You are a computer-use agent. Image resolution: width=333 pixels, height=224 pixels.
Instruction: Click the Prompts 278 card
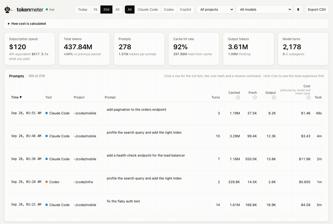[139, 49]
